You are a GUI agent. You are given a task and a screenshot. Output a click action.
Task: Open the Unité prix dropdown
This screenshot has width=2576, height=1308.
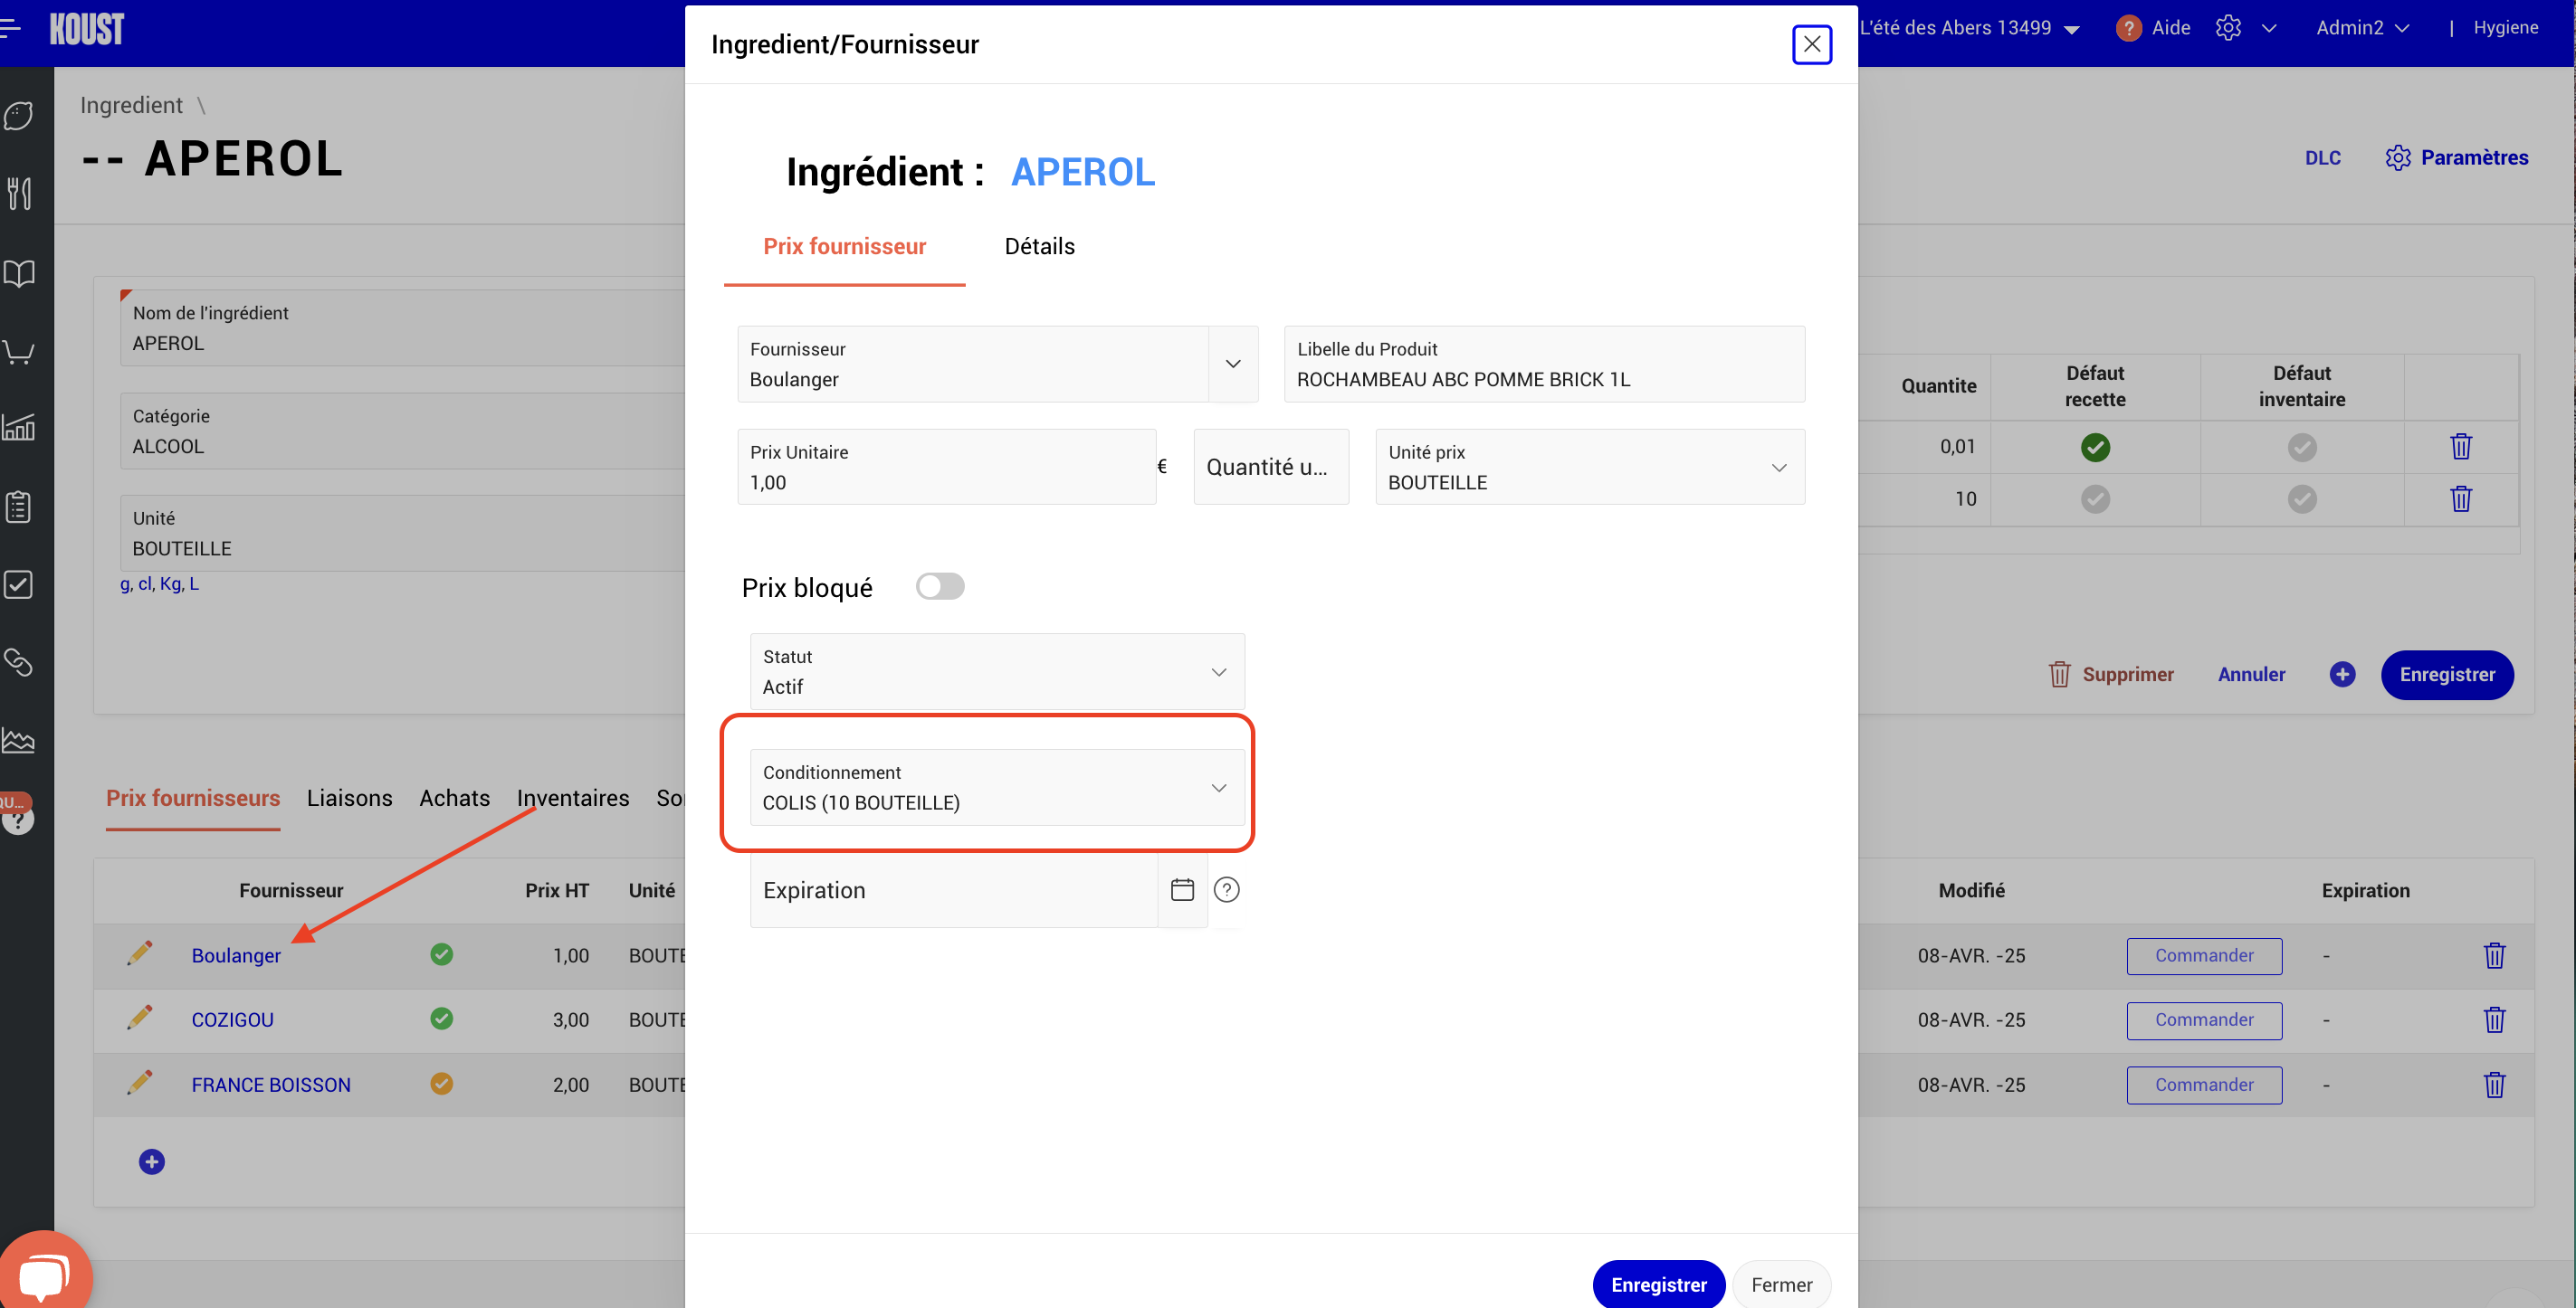click(1590, 467)
